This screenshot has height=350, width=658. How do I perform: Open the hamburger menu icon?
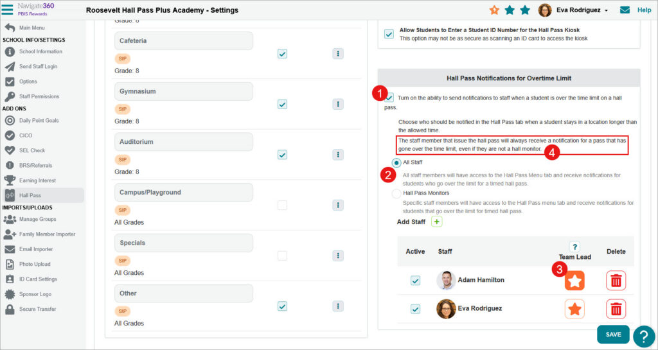point(8,10)
